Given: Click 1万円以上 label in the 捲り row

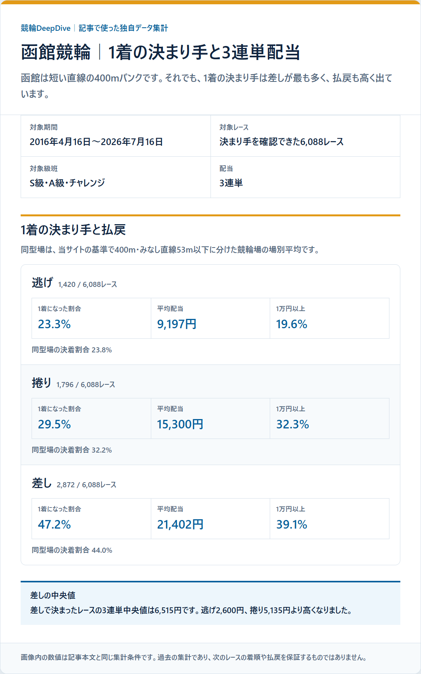Looking at the screenshot, I should (x=291, y=409).
